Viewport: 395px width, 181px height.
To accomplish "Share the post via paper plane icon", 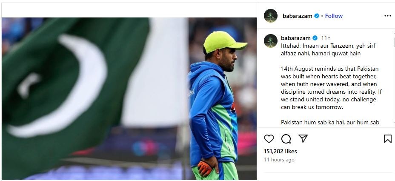I will coord(303,139).
